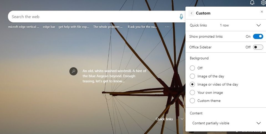Open the three-dots more searches menu
This screenshot has height=134, width=266.
click(x=167, y=27)
